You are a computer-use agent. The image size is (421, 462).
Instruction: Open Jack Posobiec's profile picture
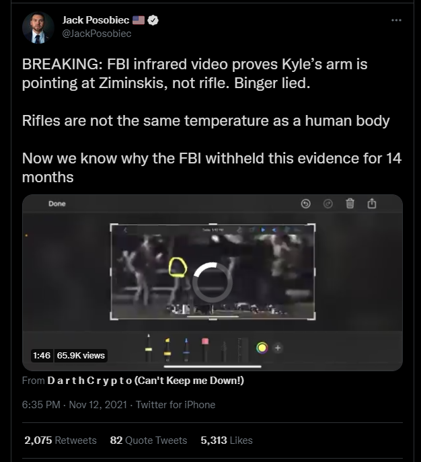pyautogui.click(x=38, y=28)
